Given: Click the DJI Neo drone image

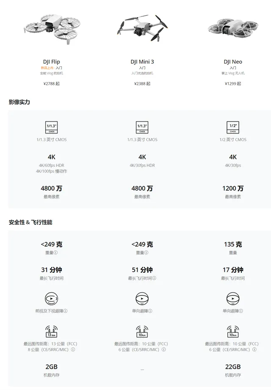Looking at the screenshot, I should coord(233,28).
